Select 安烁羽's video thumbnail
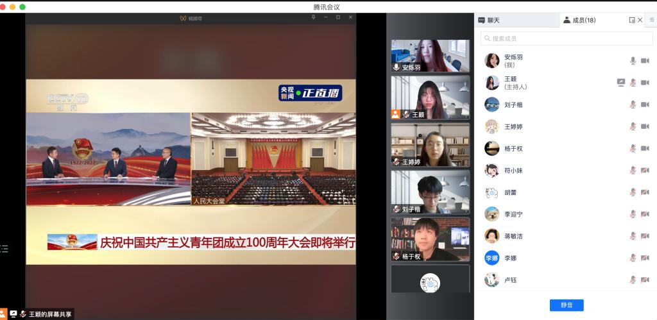The image size is (657, 320). pyautogui.click(x=431, y=56)
